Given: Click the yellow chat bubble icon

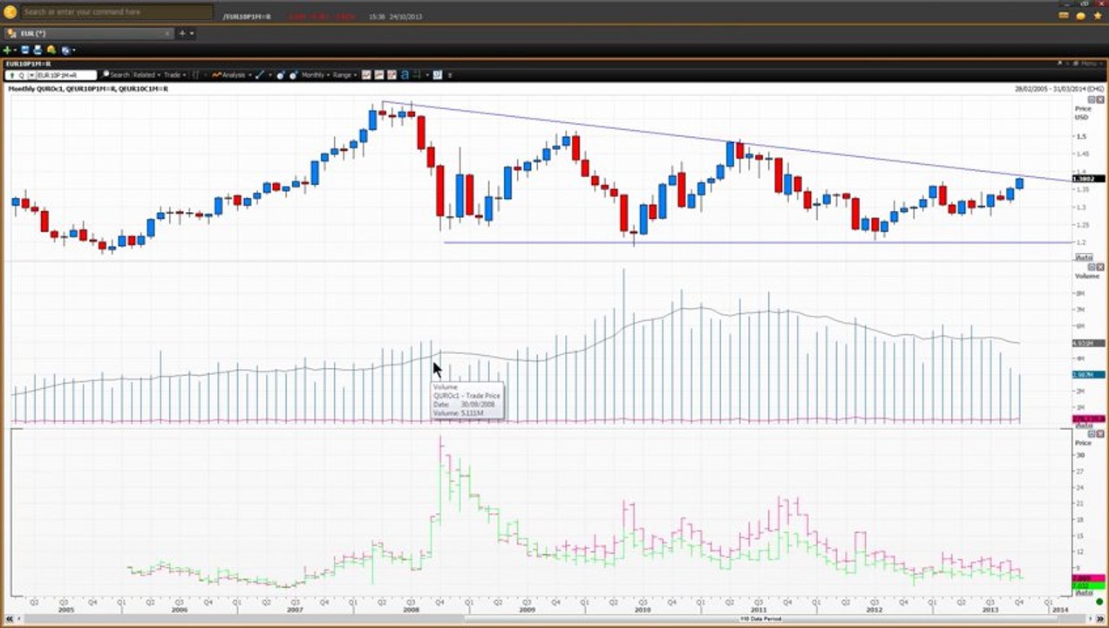Looking at the screenshot, I should tap(1081, 16).
